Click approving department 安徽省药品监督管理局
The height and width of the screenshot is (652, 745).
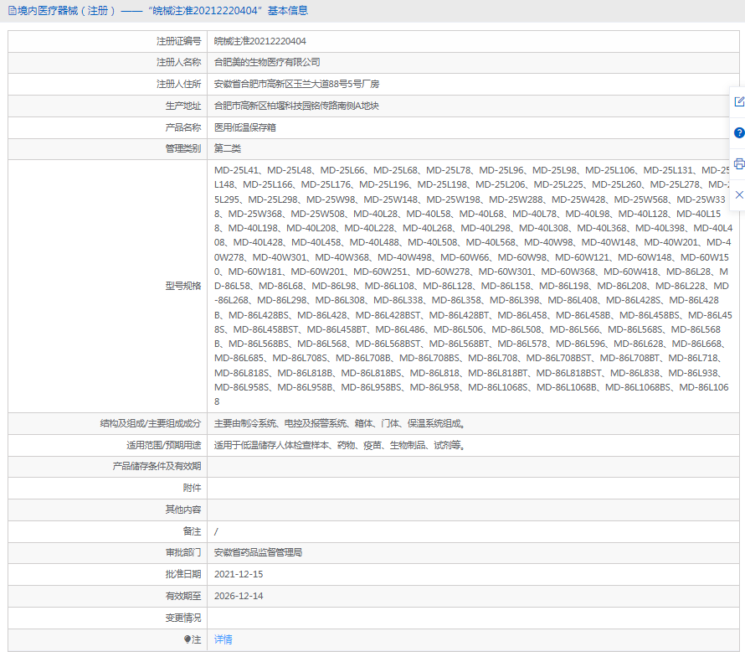258,552
